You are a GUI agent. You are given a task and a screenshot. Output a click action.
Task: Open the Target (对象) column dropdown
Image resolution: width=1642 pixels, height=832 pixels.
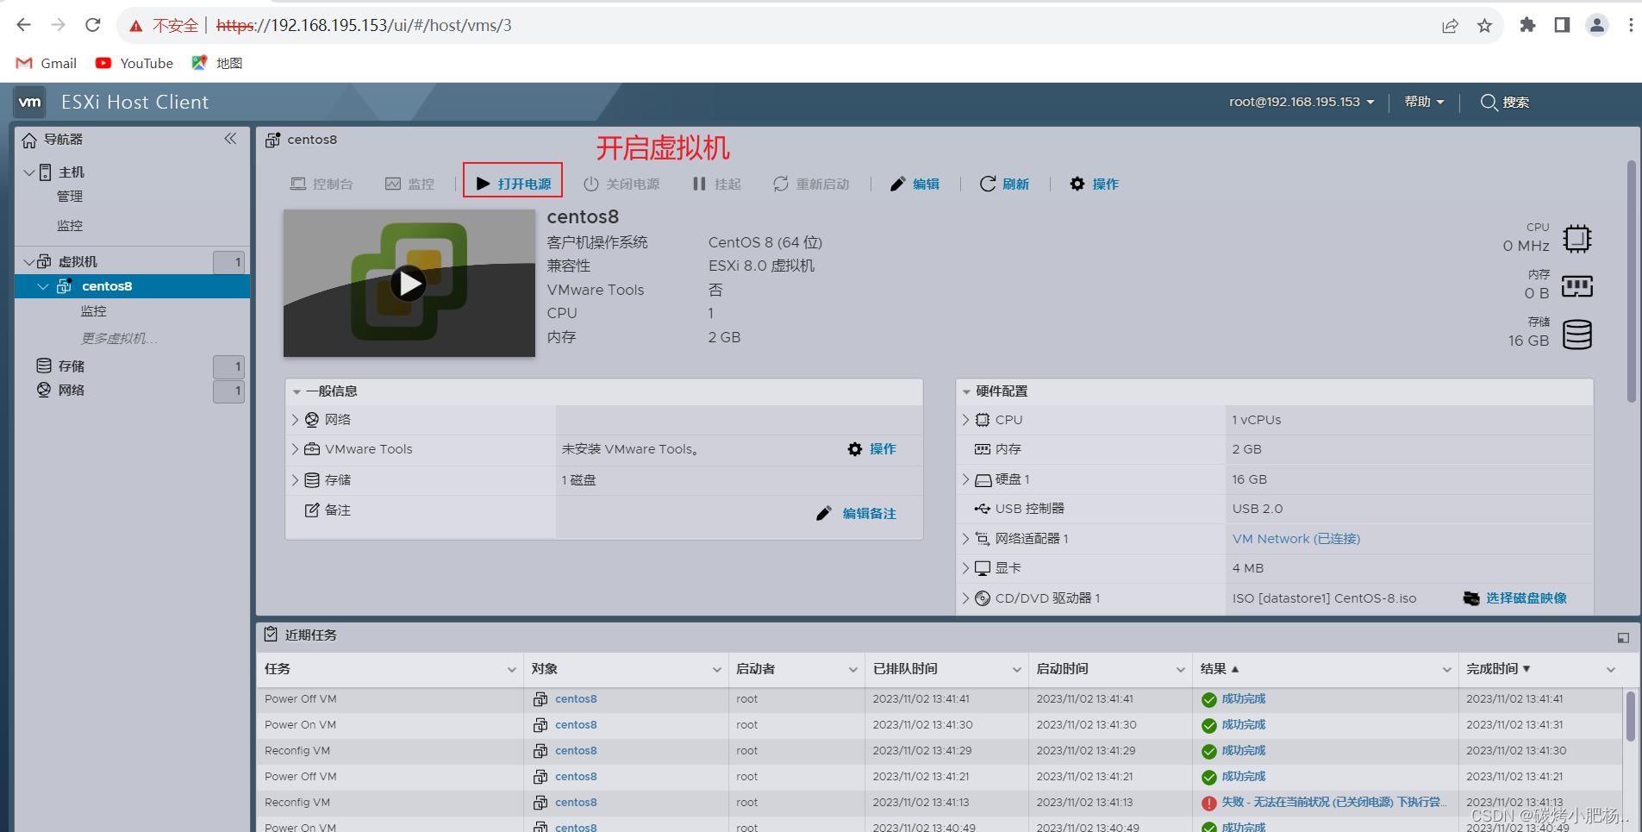716,670
